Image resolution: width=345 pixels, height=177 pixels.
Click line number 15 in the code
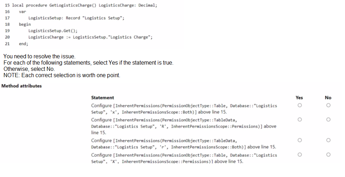tap(7, 5)
